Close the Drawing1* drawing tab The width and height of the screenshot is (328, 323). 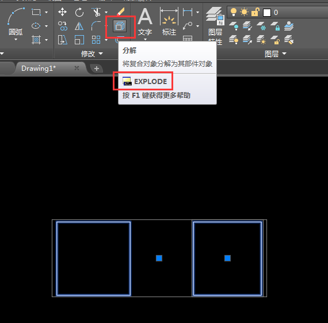(77, 68)
